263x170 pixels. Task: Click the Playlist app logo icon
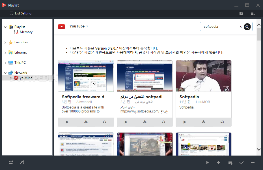4,5
